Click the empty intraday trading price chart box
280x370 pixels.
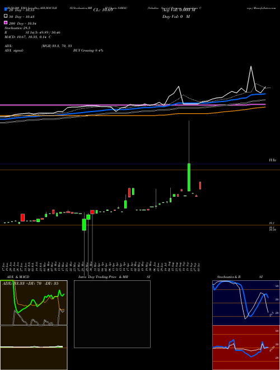pos(112,314)
